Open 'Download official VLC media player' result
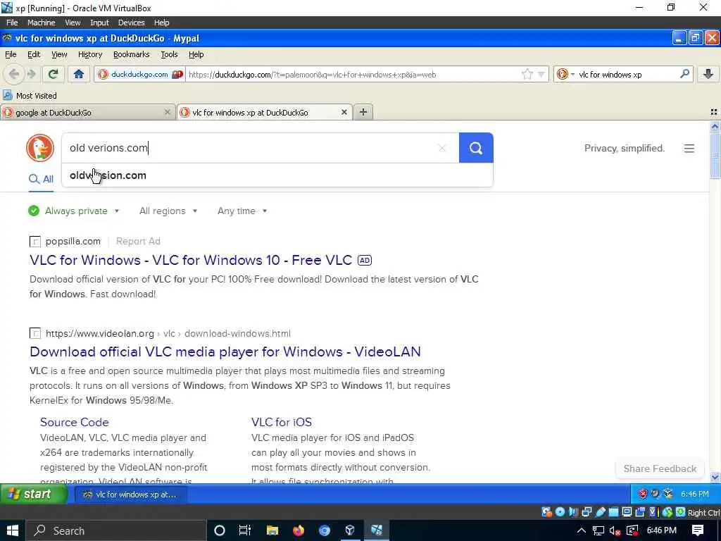Viewport: 721px width, 541px height. 225,352
